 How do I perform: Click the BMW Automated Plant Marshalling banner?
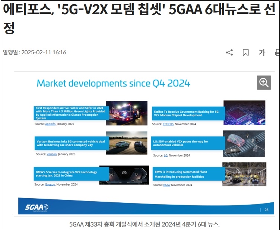[x=189, y=174]
